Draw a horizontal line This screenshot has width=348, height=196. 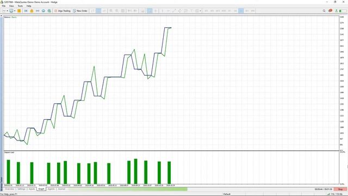[x=168, y=11]
